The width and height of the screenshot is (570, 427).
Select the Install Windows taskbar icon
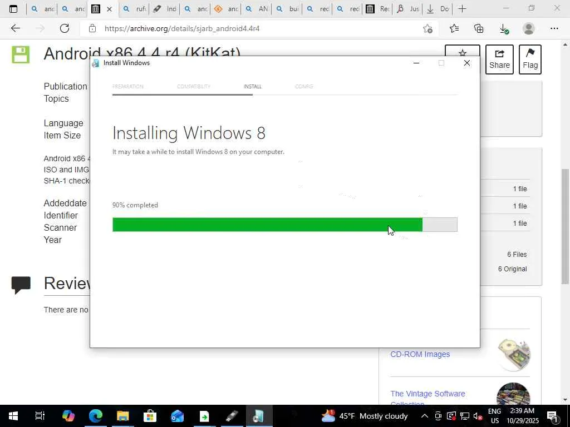point(259,416)
